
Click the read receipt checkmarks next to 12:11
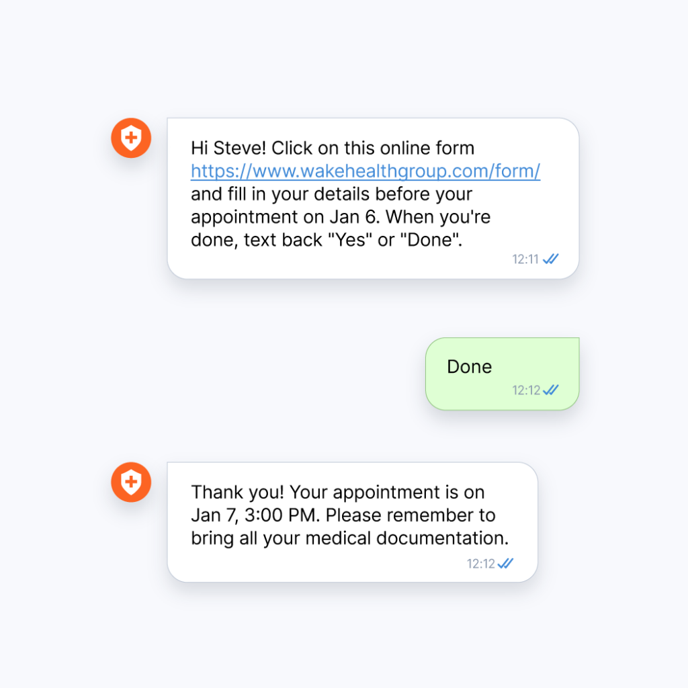pos(551,259)
